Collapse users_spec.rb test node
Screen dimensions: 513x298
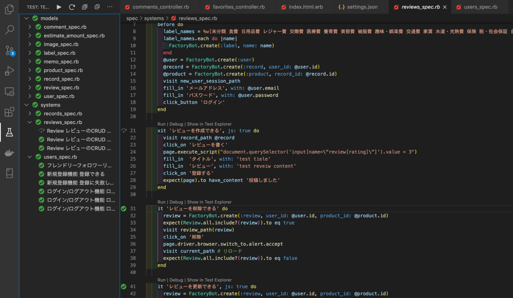pyautogui.click(x=30, y=157)
